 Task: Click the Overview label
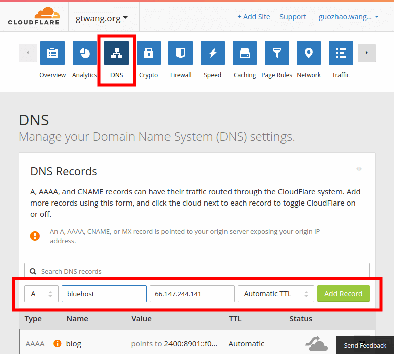[52, 75]
